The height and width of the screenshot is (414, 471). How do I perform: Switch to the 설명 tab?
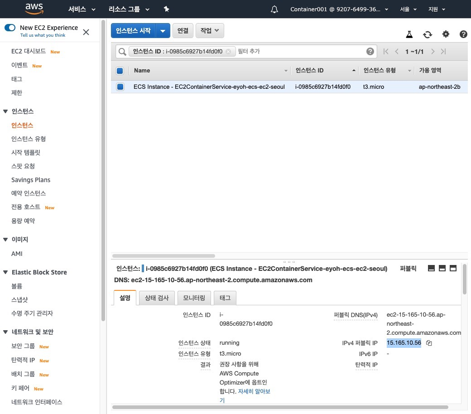(x=125, y=298)
